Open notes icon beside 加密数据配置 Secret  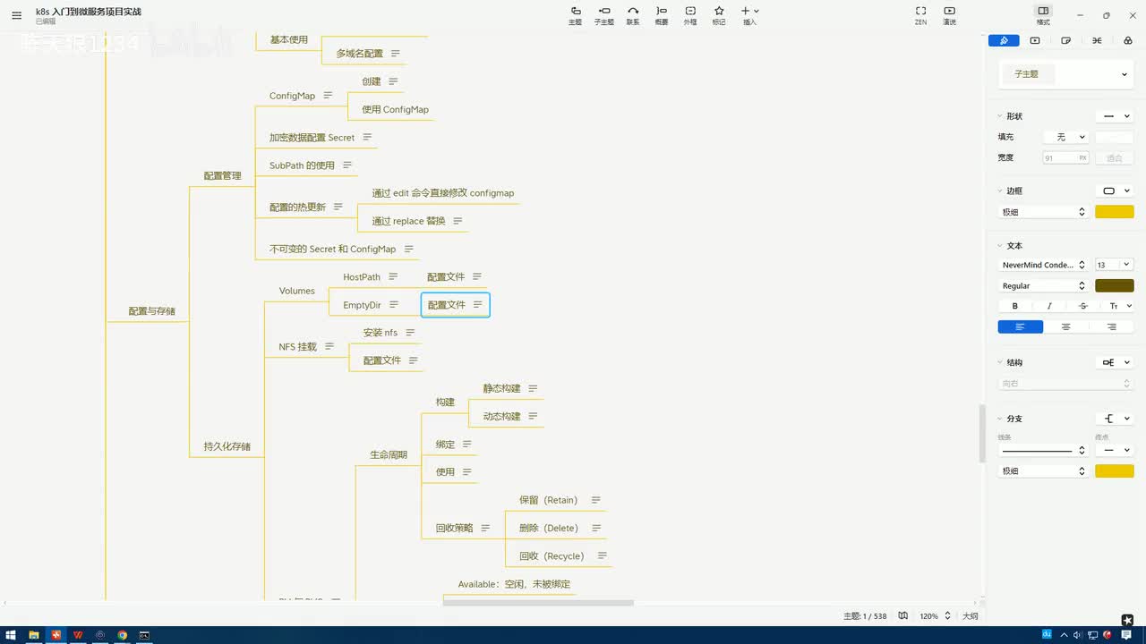point(367,138)
